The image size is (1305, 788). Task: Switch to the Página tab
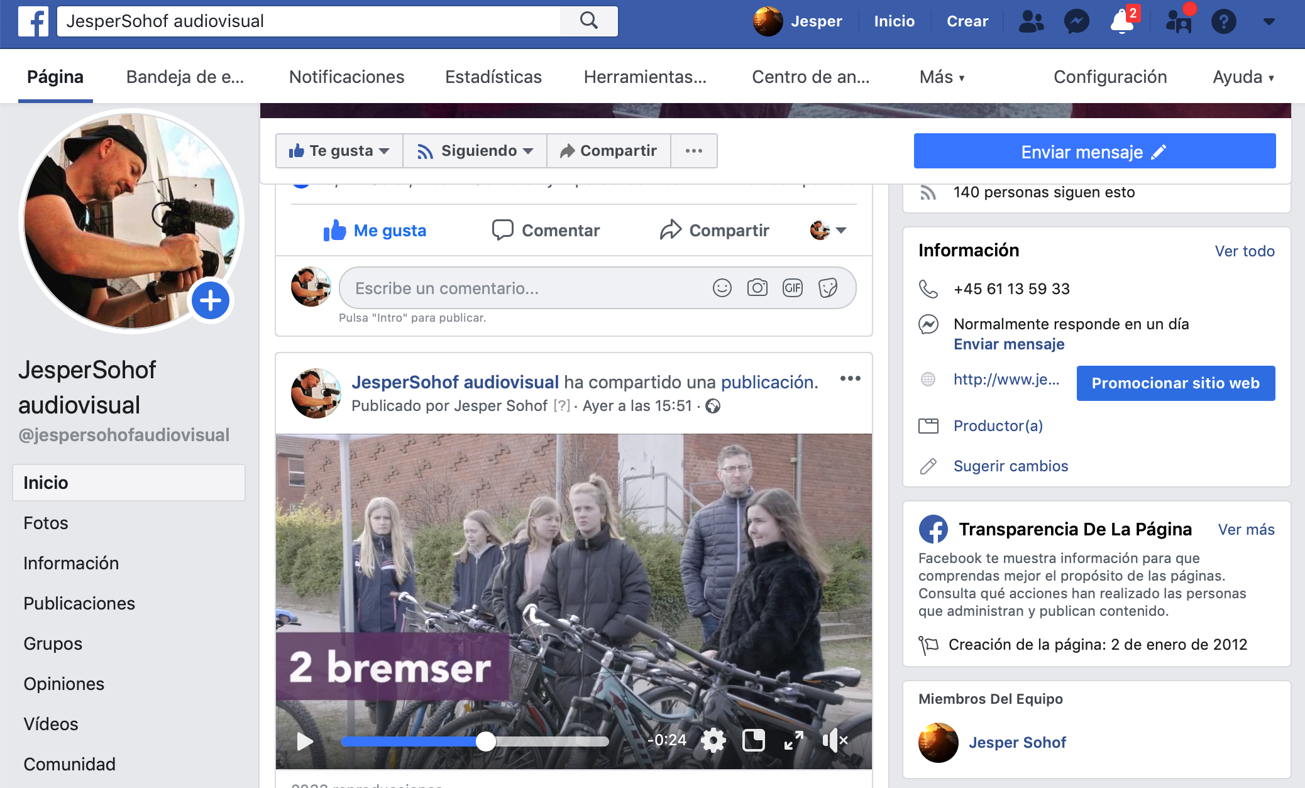[55, 77]
